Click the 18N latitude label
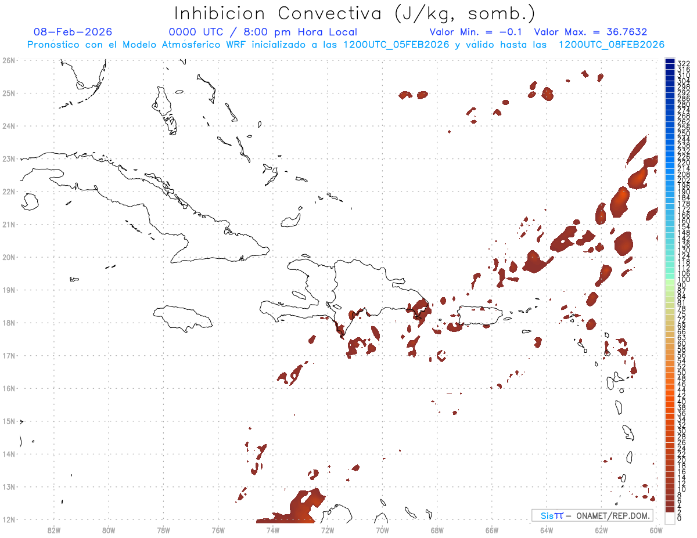697x538 pixels. pyautogui.click(x=9, y=323)
